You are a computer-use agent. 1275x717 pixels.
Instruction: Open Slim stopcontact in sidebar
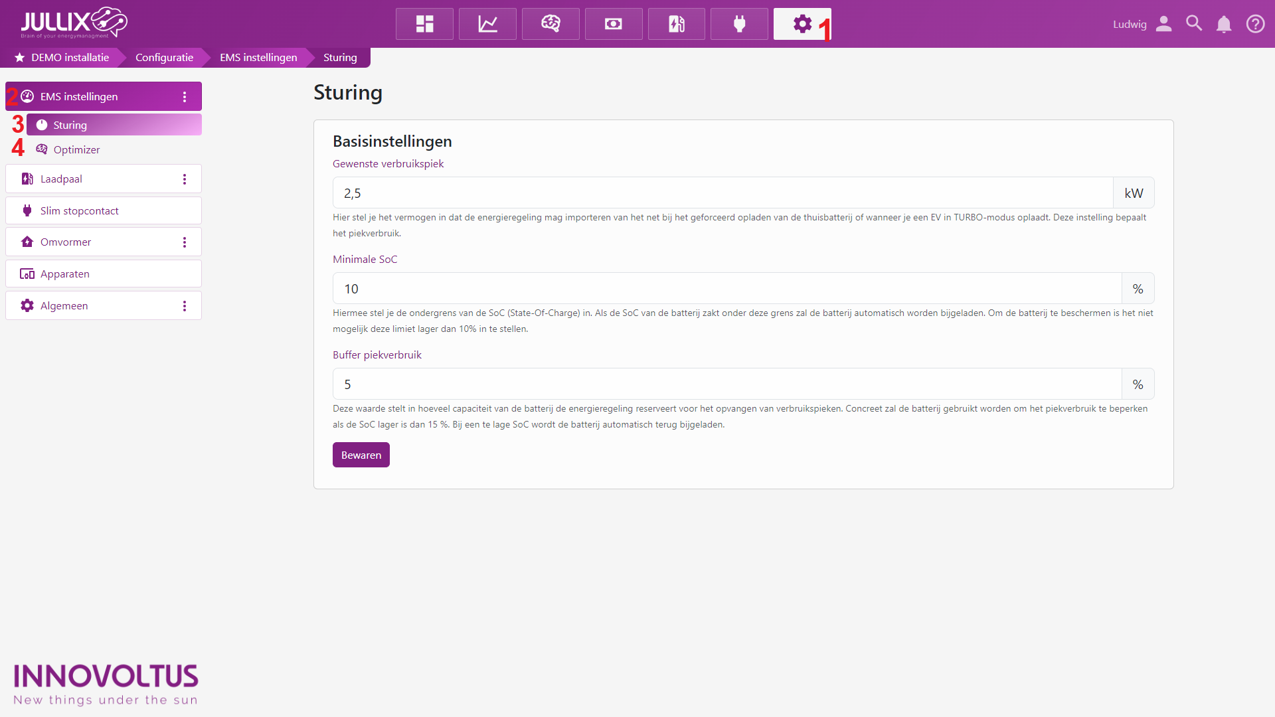point(79,210)
